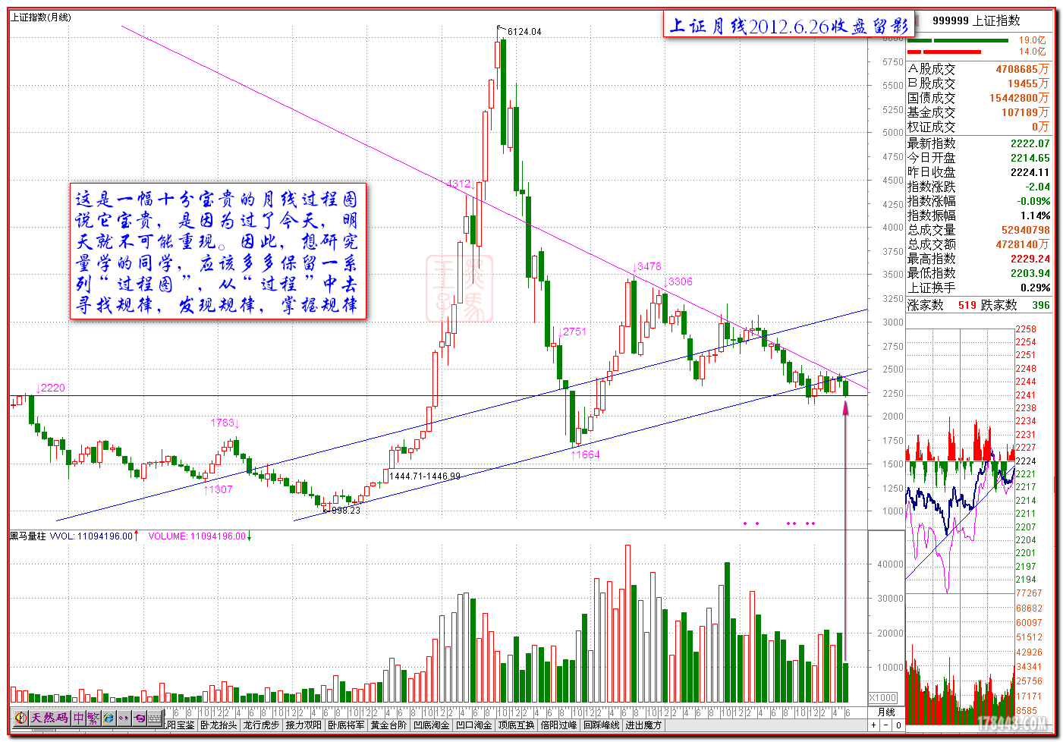
Task: Switch to the 顶底互换 indicator tab
Action: (x=516, y=725)
